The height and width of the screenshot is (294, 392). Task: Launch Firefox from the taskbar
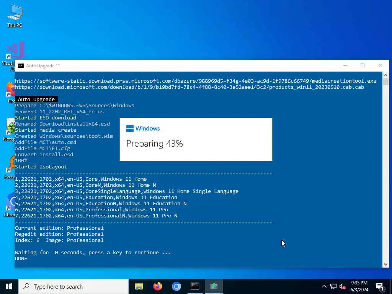click(157, 286)
